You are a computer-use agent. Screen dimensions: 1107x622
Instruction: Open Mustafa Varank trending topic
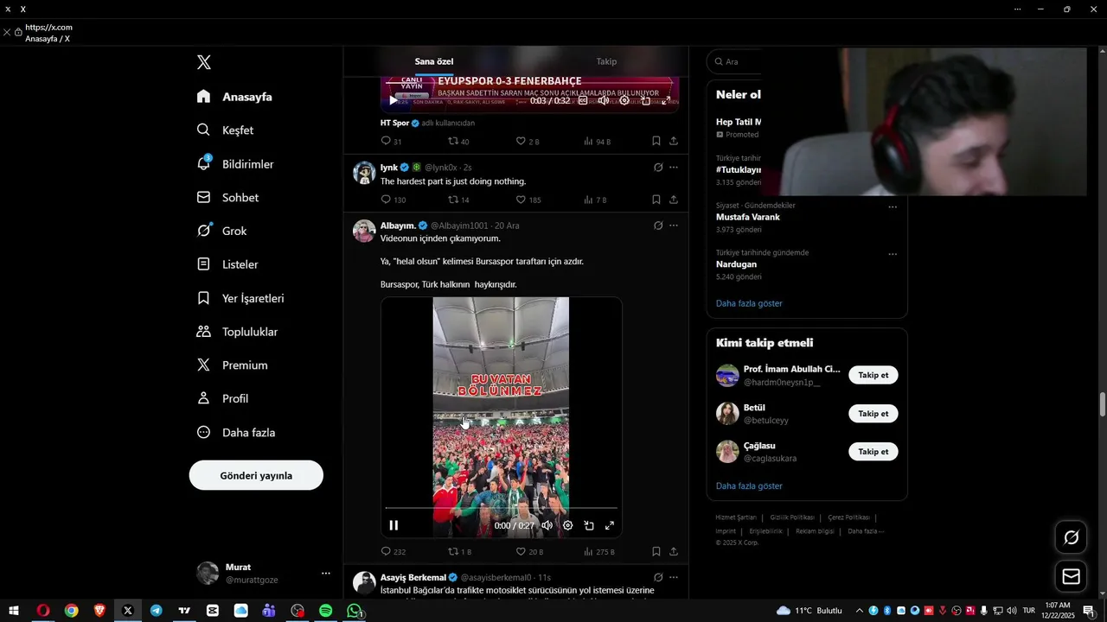click(748, 217)
